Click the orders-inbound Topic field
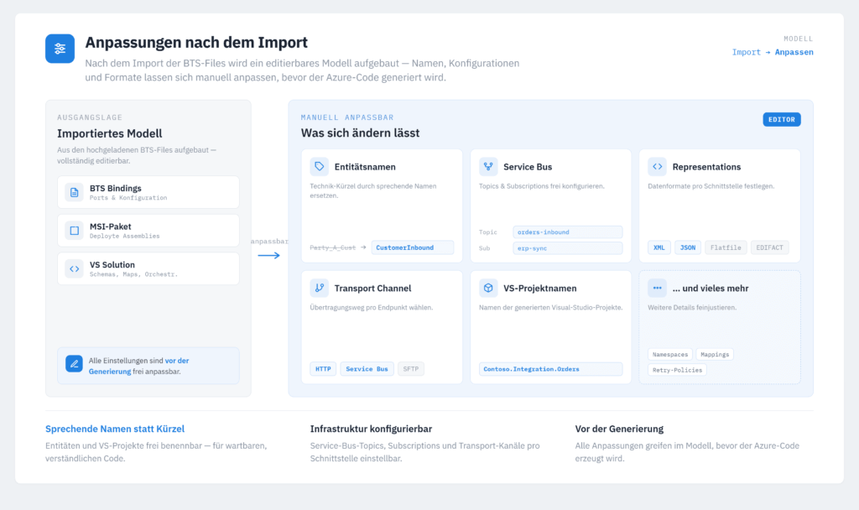This screenshot has width=859, height=510. click(568, 232)
